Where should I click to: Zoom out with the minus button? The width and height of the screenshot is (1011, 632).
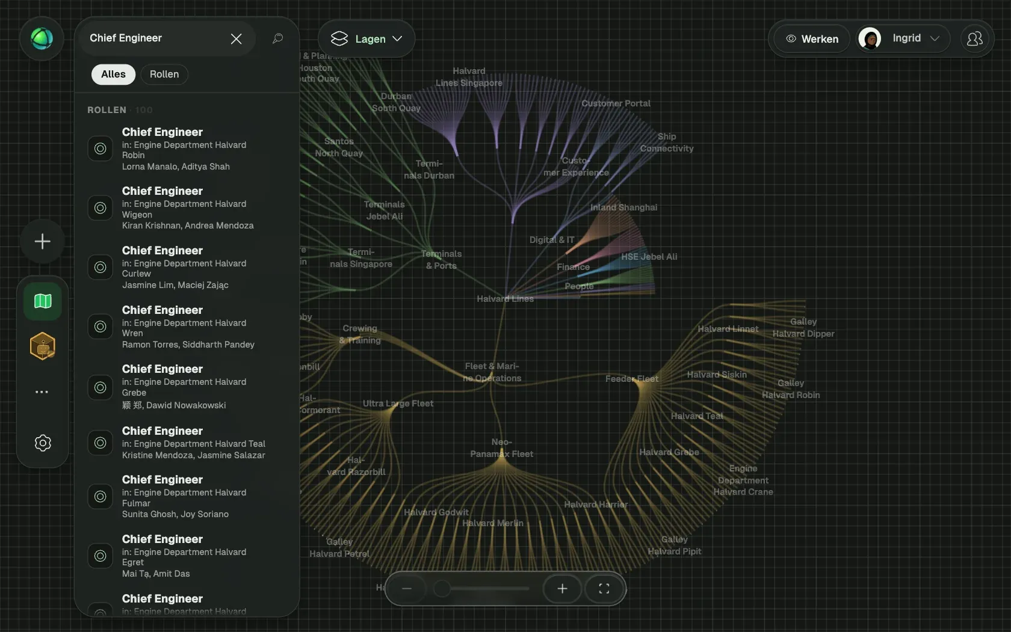(x=407, y=589)
